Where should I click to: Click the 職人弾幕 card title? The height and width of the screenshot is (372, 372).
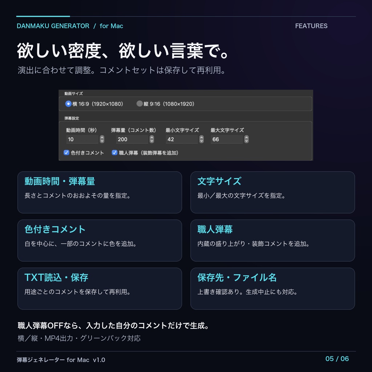point(215,230)
